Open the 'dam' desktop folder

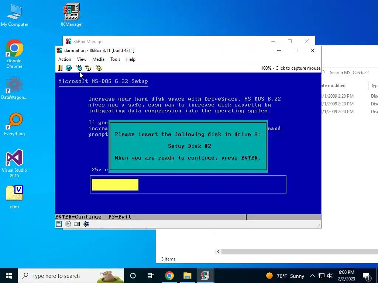(14, 197)
